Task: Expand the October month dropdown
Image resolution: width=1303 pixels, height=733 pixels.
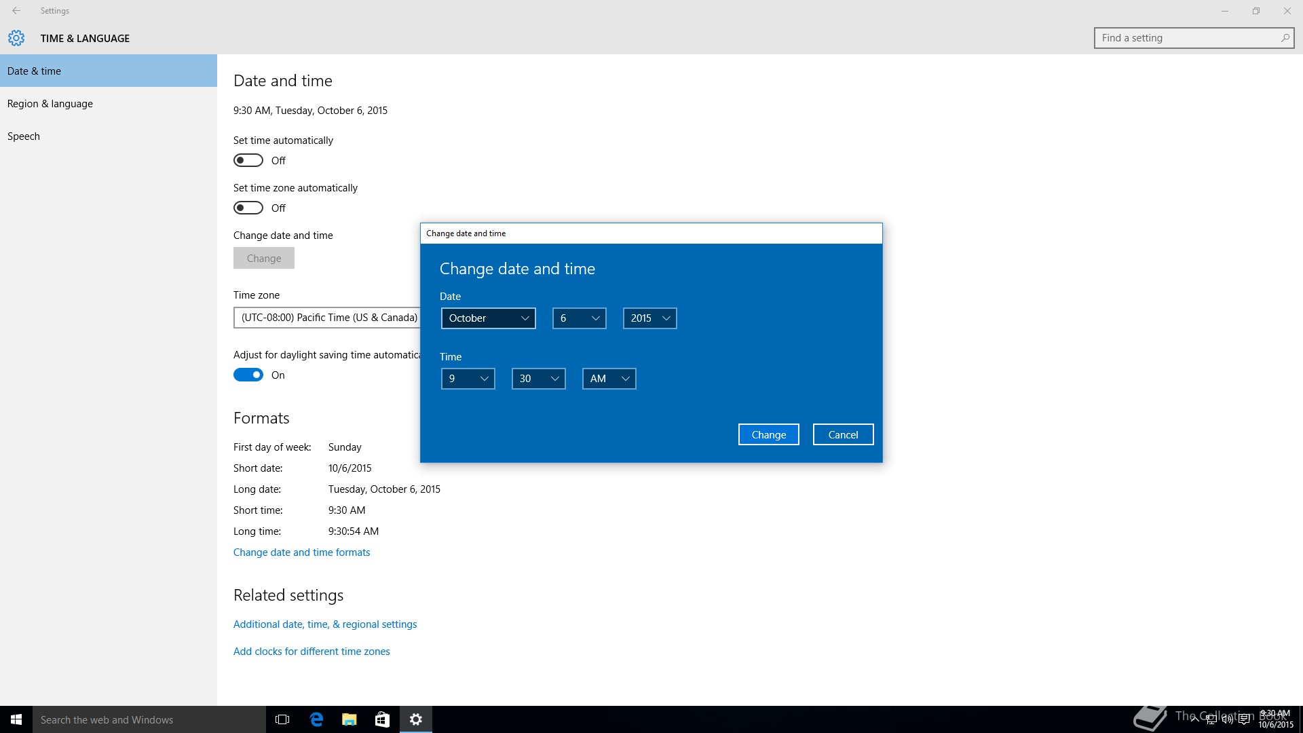Action: point(488,318)
